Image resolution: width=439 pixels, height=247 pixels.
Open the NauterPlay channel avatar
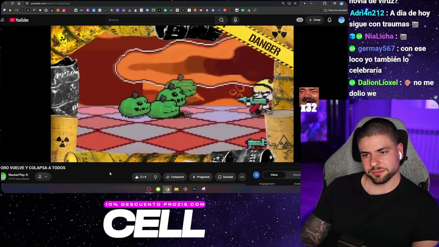3,176
